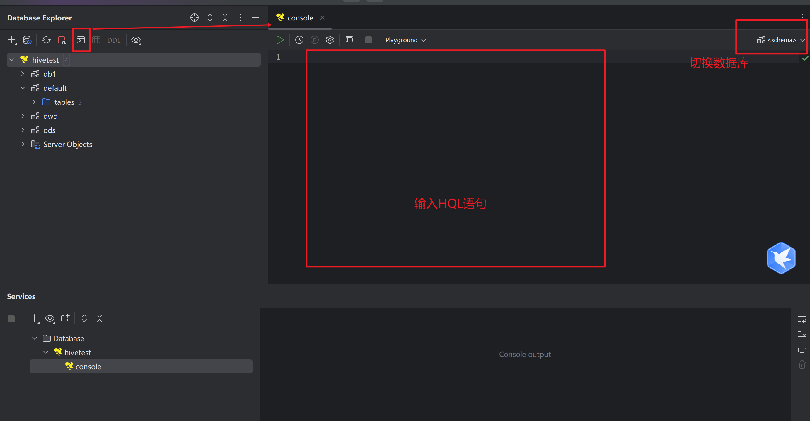Click the Refresh icon in Database Explorer
This screenshot has height=421, width=810.
(x=46, y=40)
